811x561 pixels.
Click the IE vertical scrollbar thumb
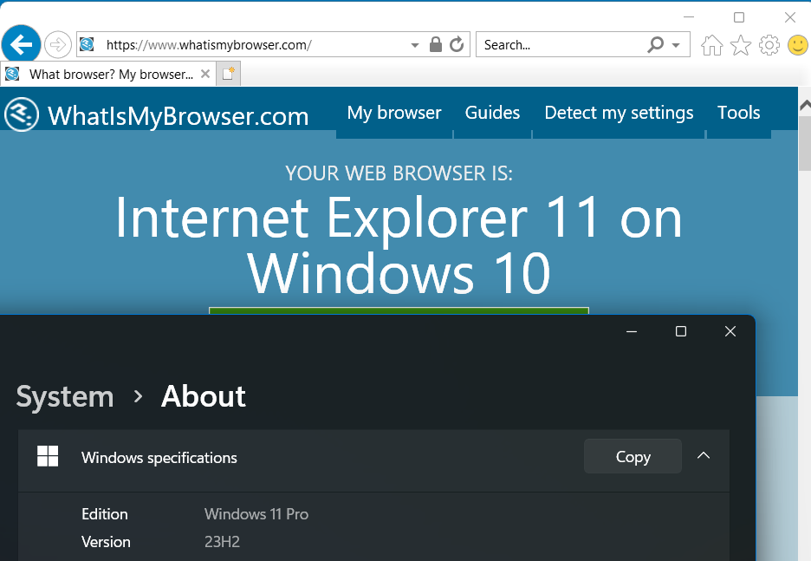[x=805, y=143]
